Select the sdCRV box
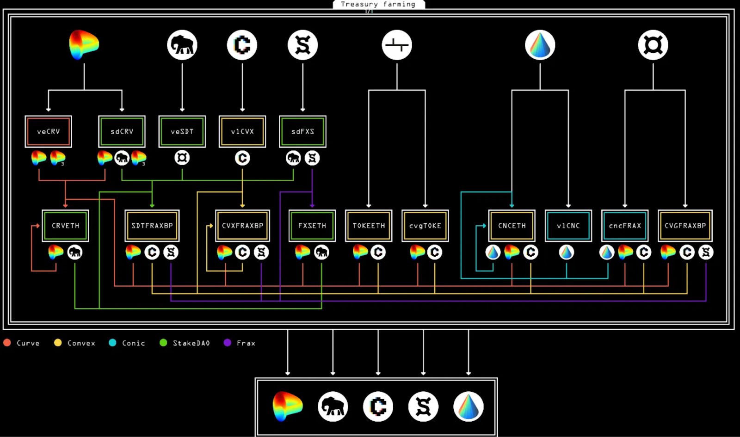This screenshot has width=740, height=437. (122, 132)
